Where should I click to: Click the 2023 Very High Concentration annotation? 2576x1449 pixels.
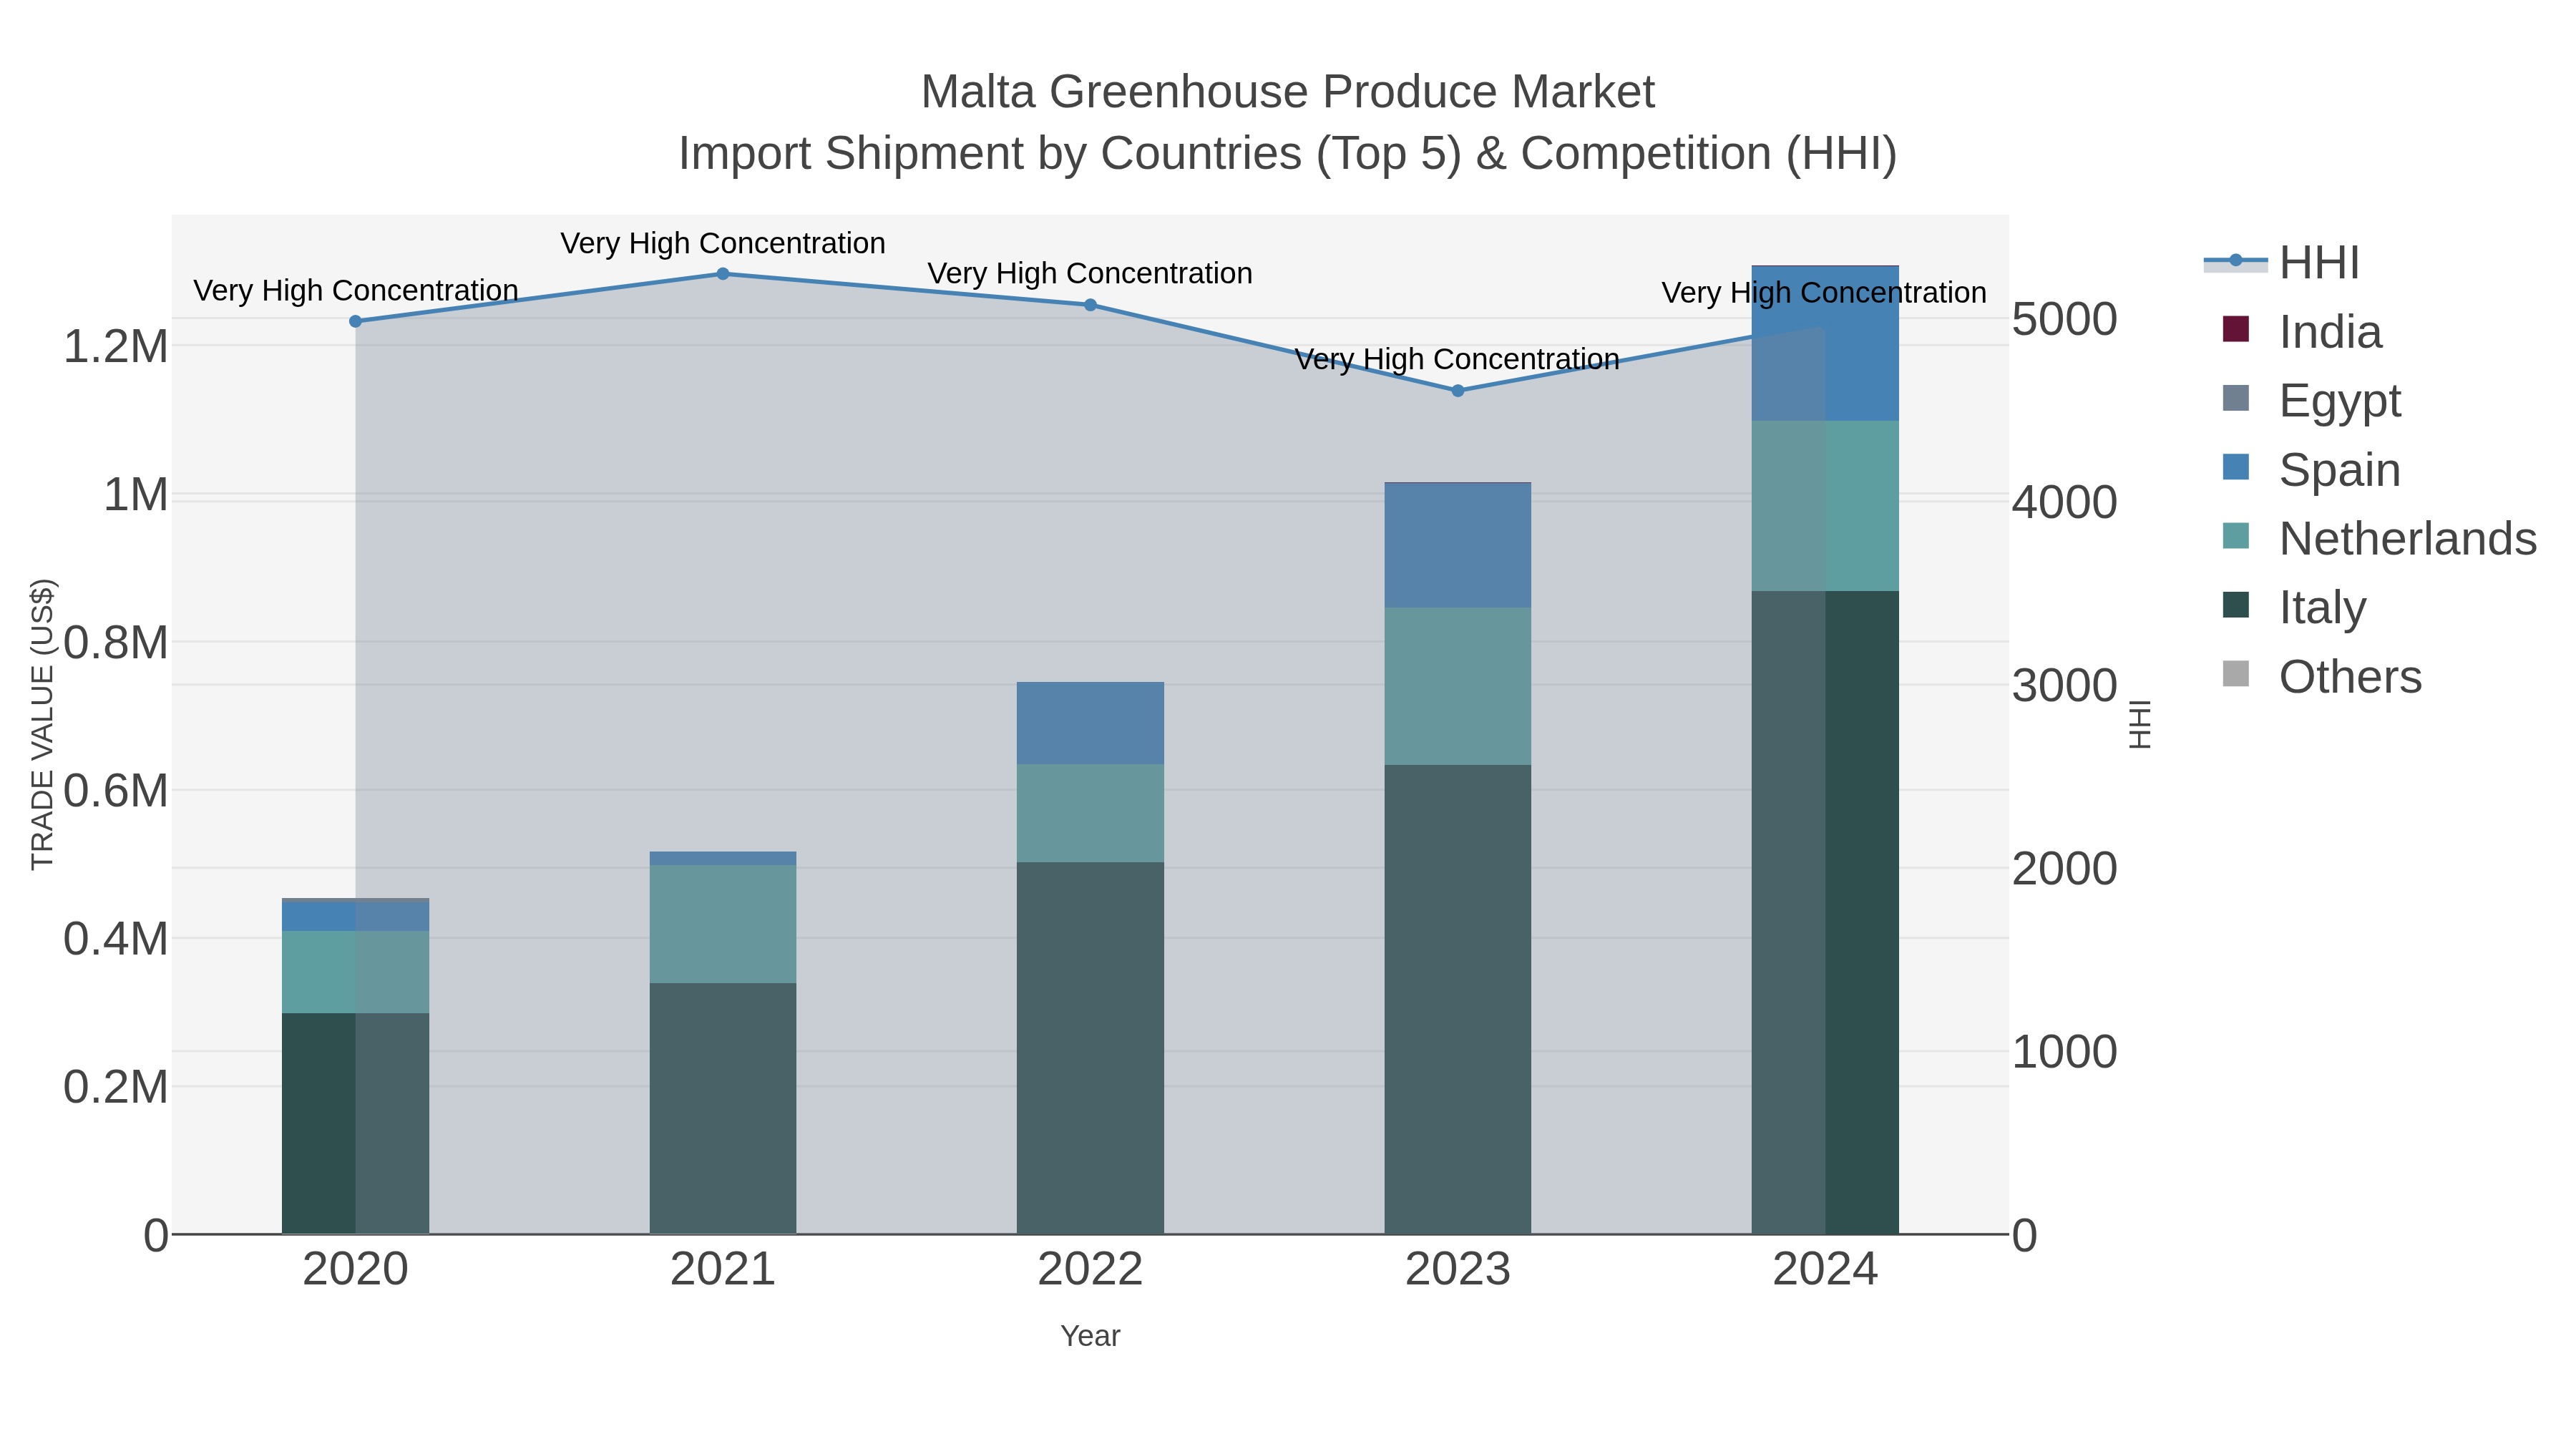(1457, 359)
